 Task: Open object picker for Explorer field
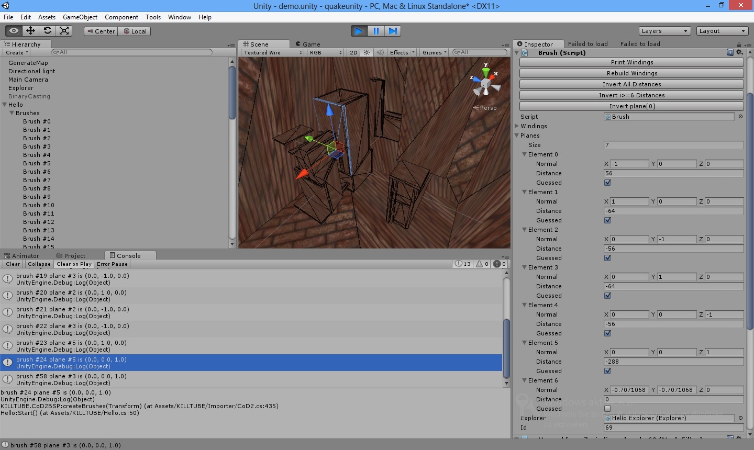[740, 418]
